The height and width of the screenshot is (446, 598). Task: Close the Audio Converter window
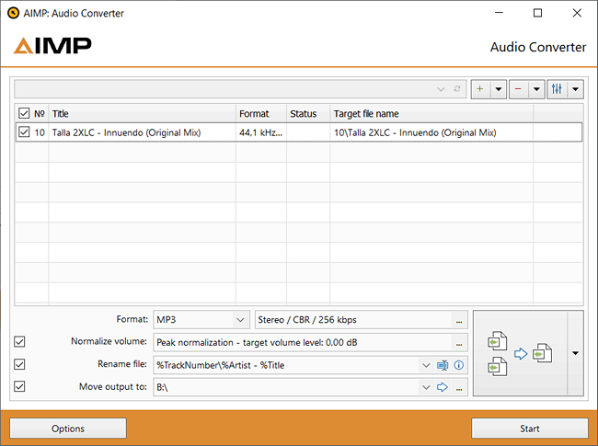(x=577, y=13)
